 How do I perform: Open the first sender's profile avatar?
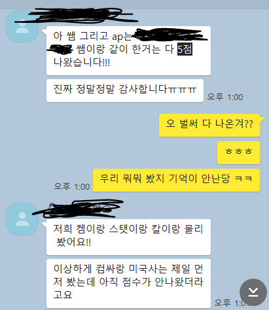[x=22, y=26]
